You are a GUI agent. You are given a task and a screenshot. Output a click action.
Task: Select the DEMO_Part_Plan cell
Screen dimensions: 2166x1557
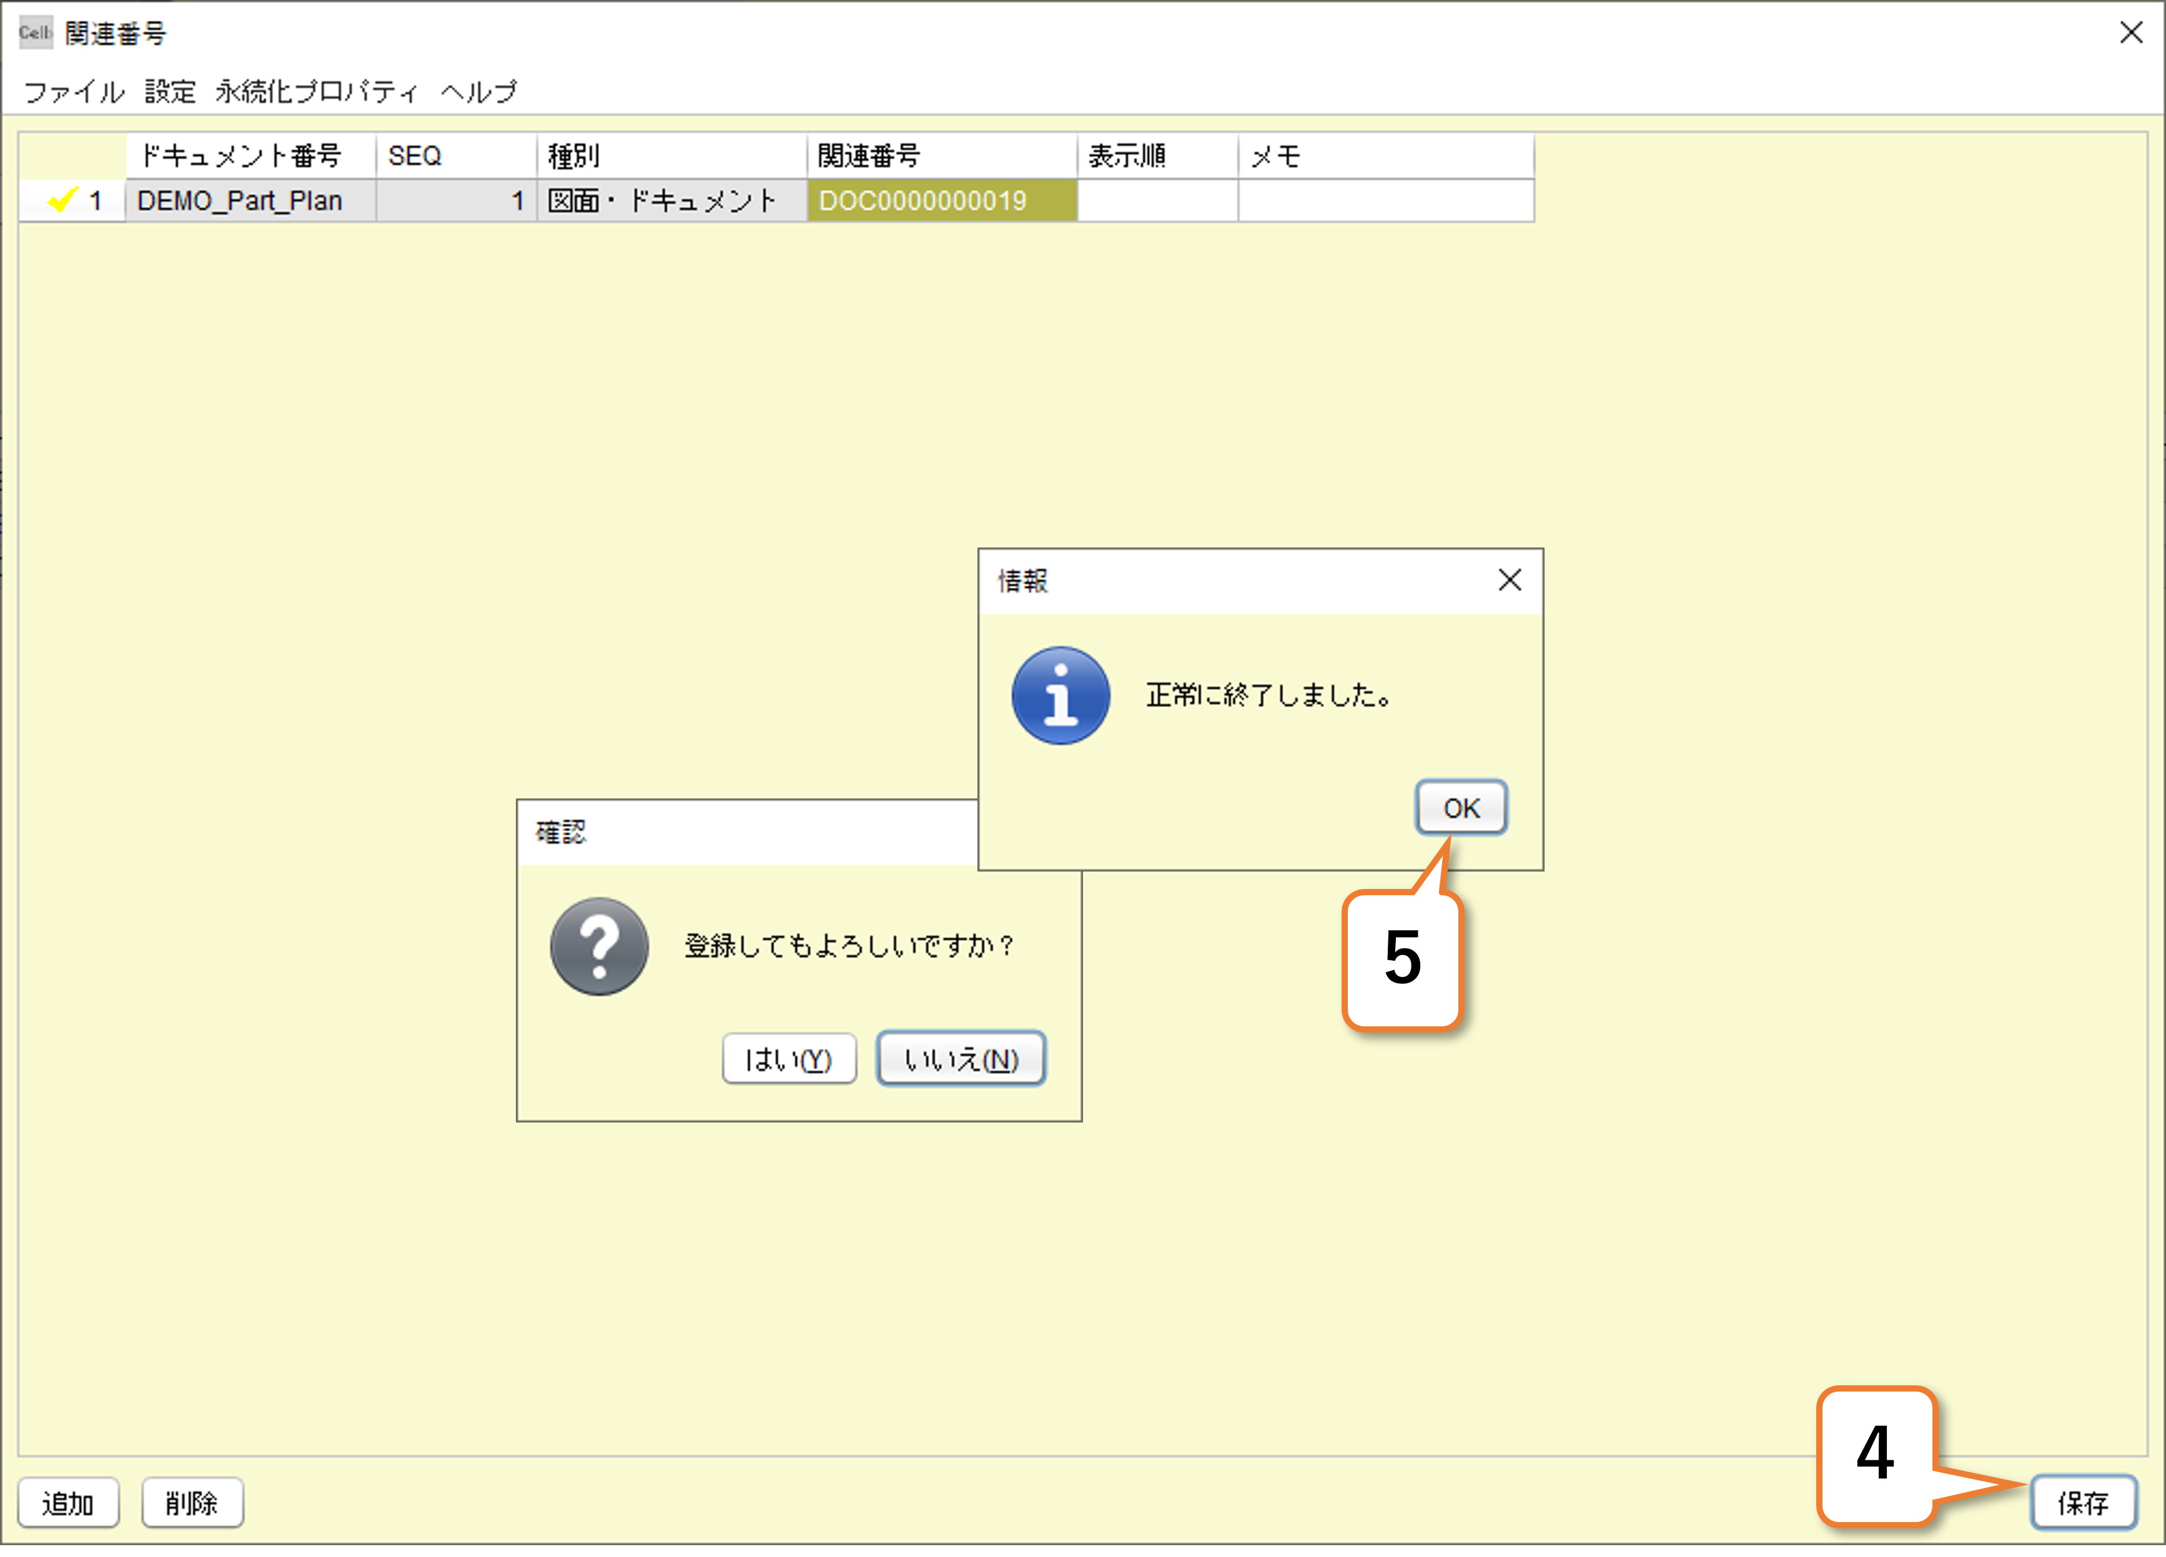(250, 200)
